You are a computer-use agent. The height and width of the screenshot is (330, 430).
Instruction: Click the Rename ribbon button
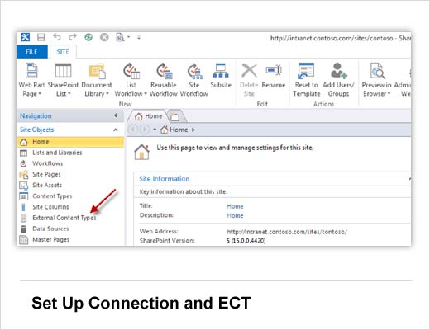click(274, 76)
